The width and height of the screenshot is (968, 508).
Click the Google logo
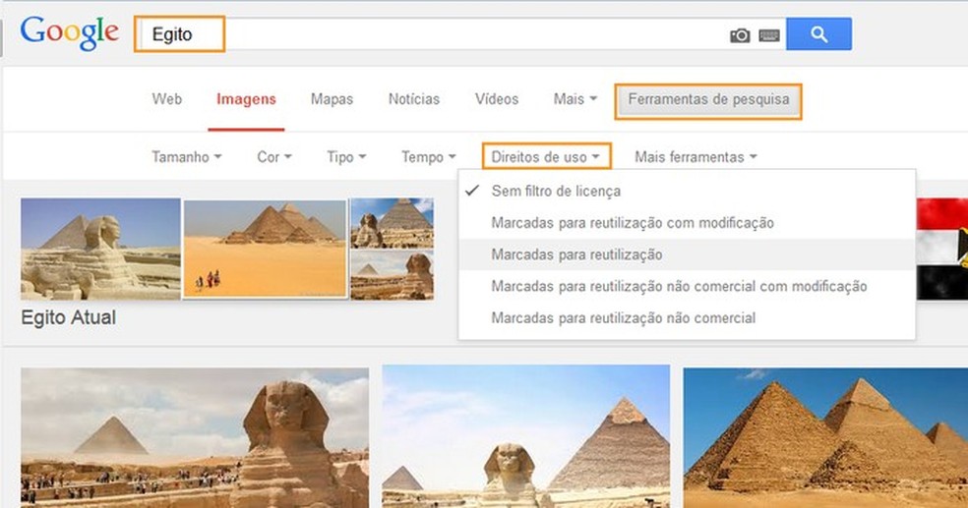click(x=69, y=32)
